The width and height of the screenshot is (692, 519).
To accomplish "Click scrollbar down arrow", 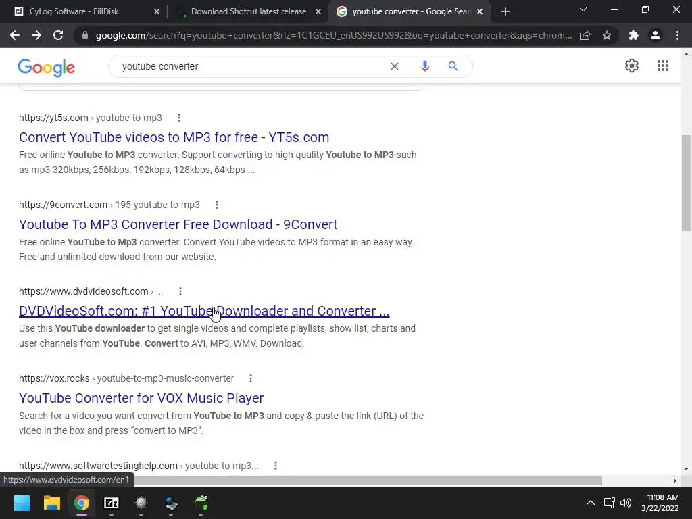I will (686, 469).
